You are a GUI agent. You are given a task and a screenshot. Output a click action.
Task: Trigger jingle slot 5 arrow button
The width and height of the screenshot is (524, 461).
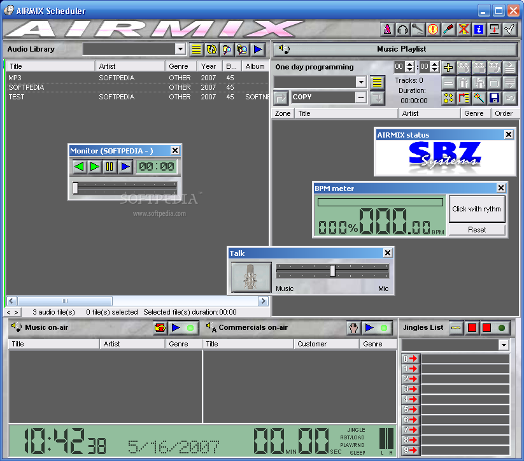pyautogui.click(x=411, y=409)
